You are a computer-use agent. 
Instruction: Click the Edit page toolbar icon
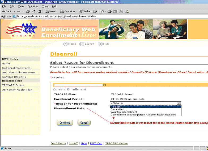coord(115,11)
